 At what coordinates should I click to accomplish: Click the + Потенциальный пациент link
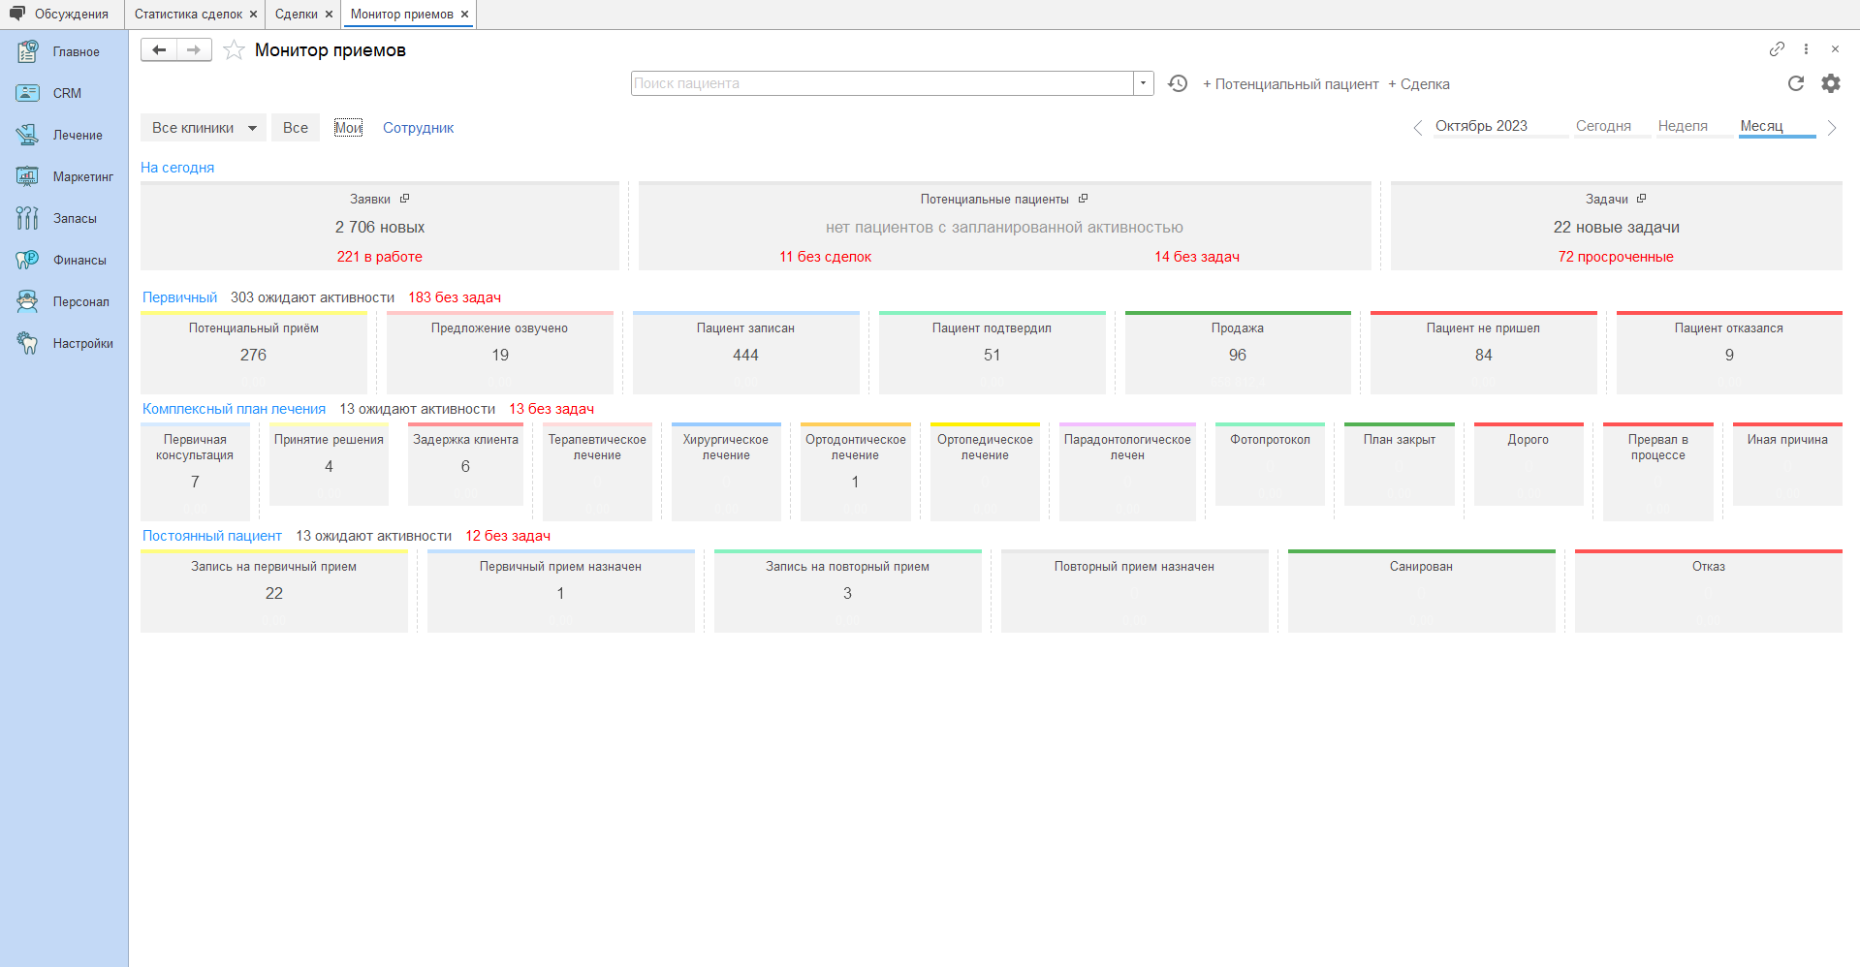(1290, 84)
